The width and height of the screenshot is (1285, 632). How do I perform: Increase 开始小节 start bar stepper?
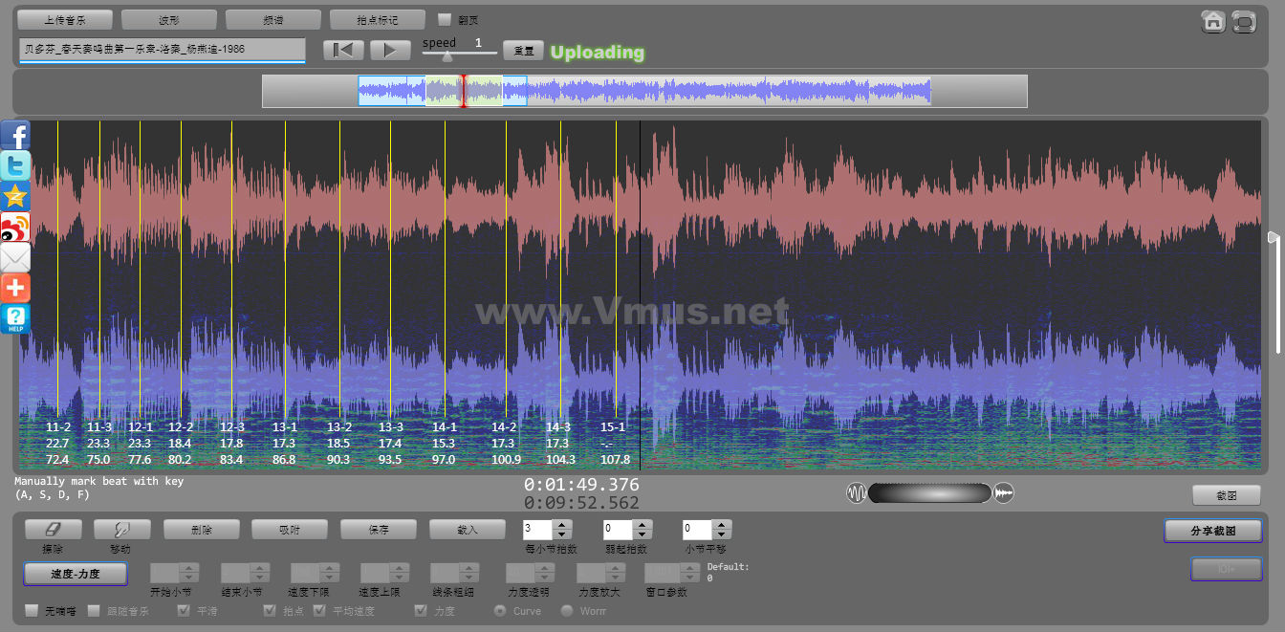(x=188, y=569)
